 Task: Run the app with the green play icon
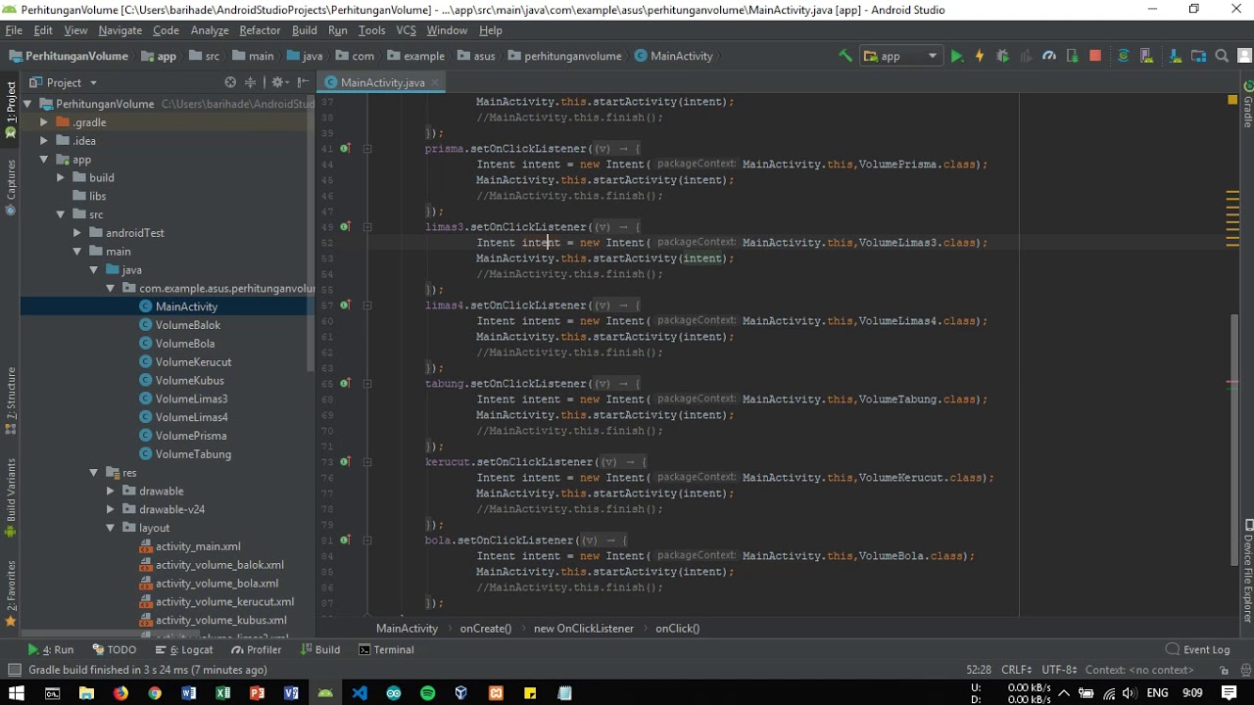pyautogui.click(x=956, y=56)
